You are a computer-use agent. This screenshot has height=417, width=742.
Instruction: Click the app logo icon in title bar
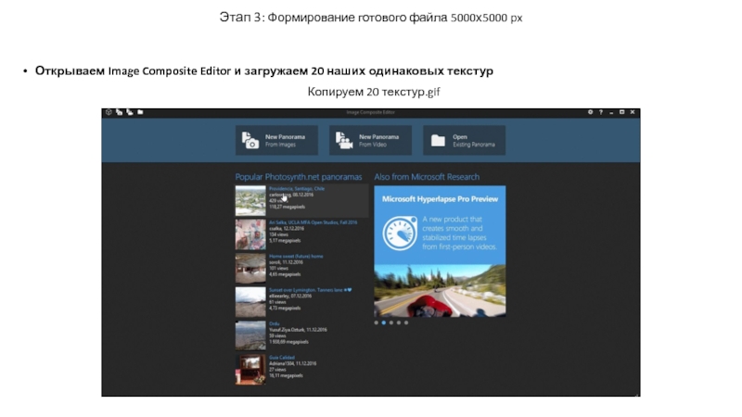click(x=109, y=112)
